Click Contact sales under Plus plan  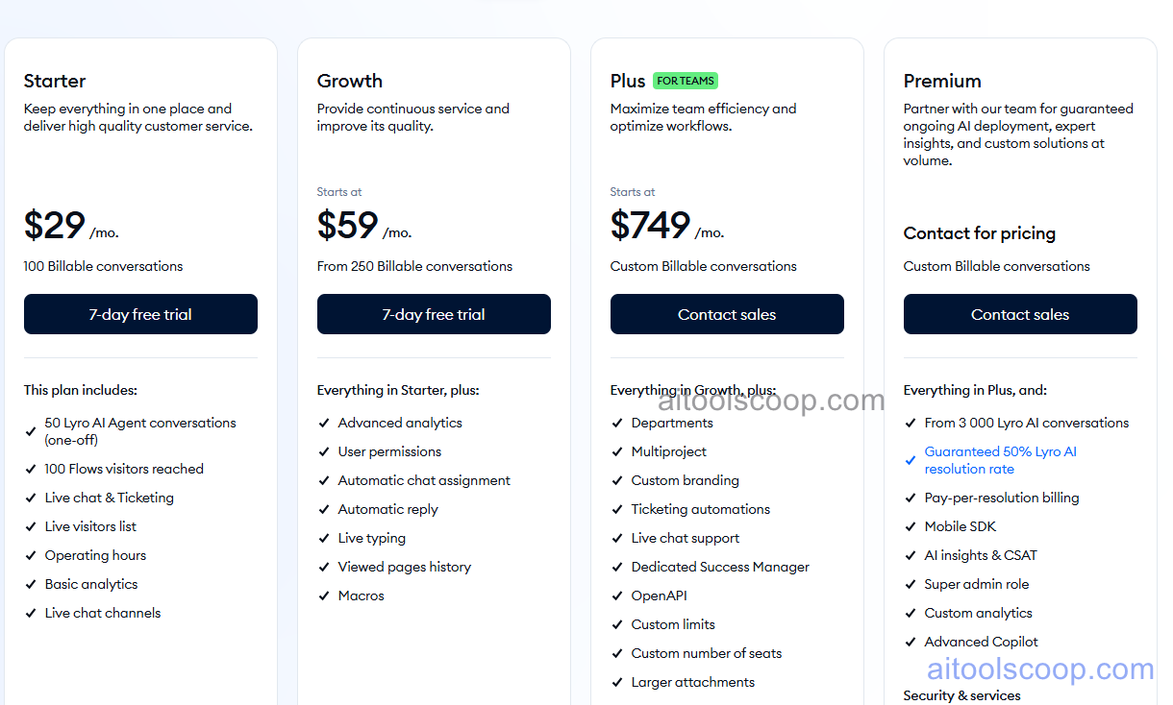point(727,314)
